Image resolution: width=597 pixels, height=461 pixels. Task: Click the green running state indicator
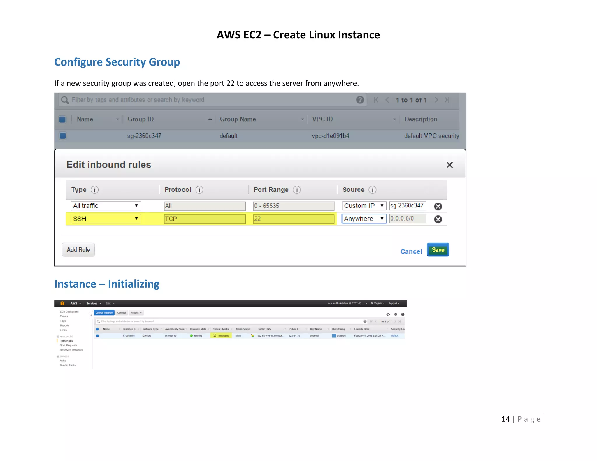tap(191, 336)
